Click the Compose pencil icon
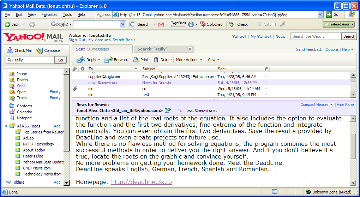The width and height of the screenshot is (360, 197). click(x=40, y=50)
